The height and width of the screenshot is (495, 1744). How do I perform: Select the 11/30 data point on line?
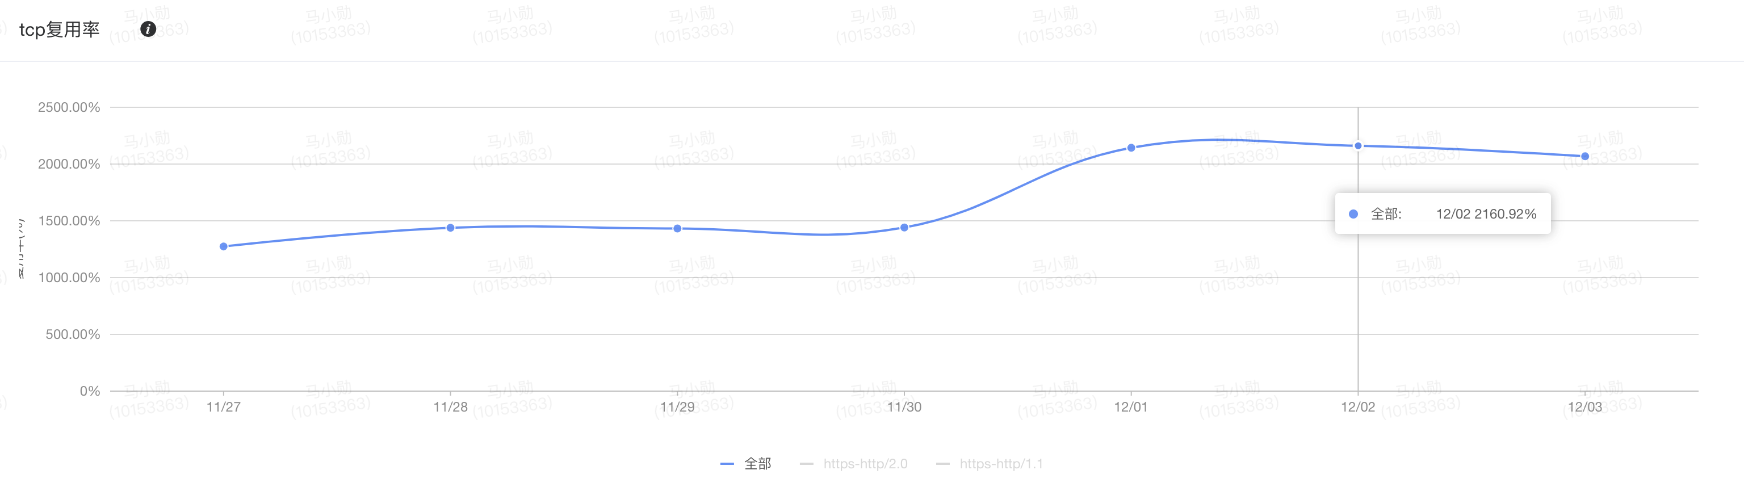904,228
